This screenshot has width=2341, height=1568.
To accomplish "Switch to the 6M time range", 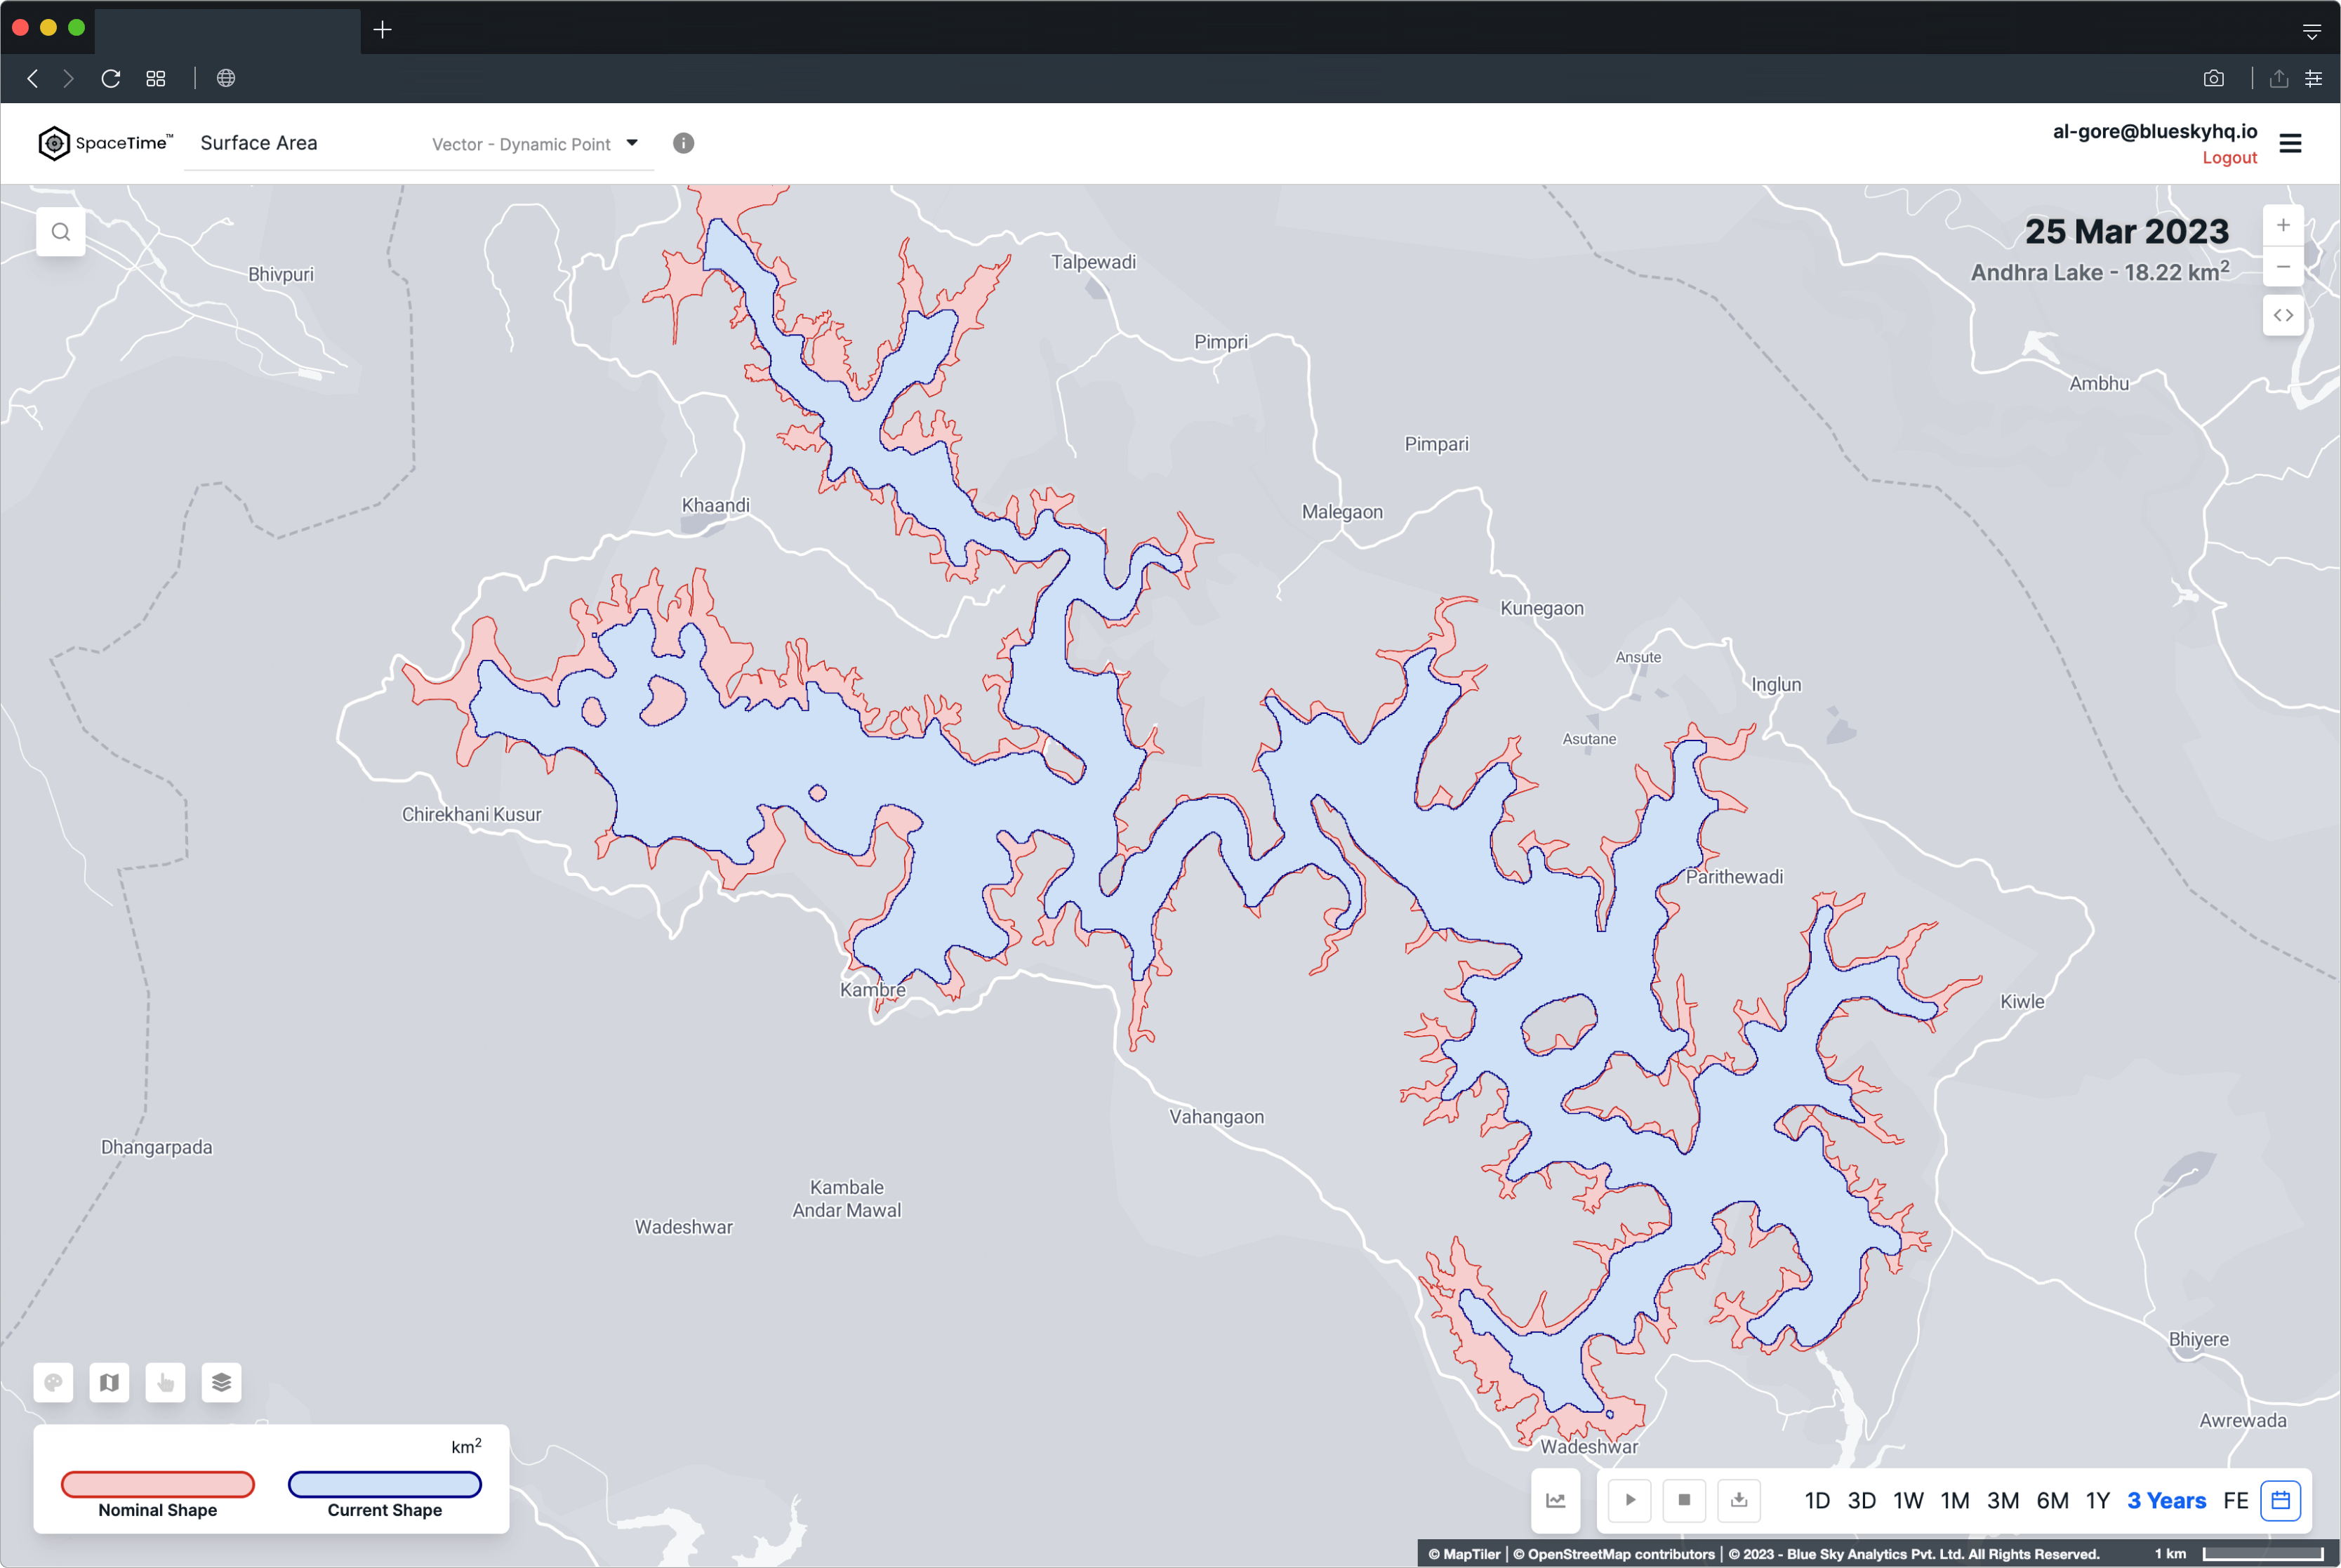I will pyautogui.click(x=2052, y=1500).
